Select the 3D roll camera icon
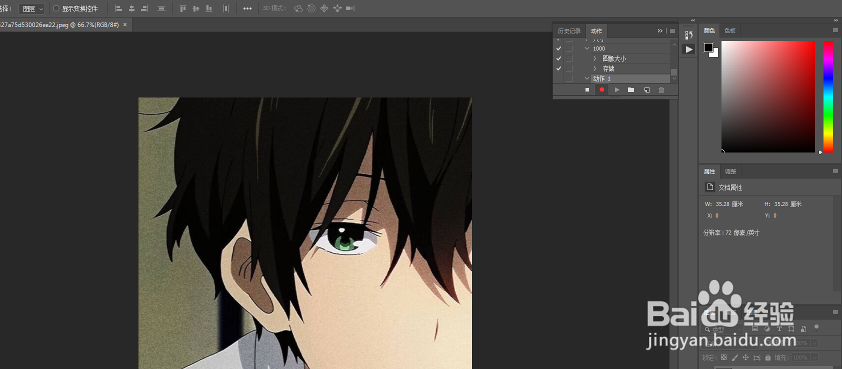The height and width of the screenshot is (369, 842). [311, 8]
